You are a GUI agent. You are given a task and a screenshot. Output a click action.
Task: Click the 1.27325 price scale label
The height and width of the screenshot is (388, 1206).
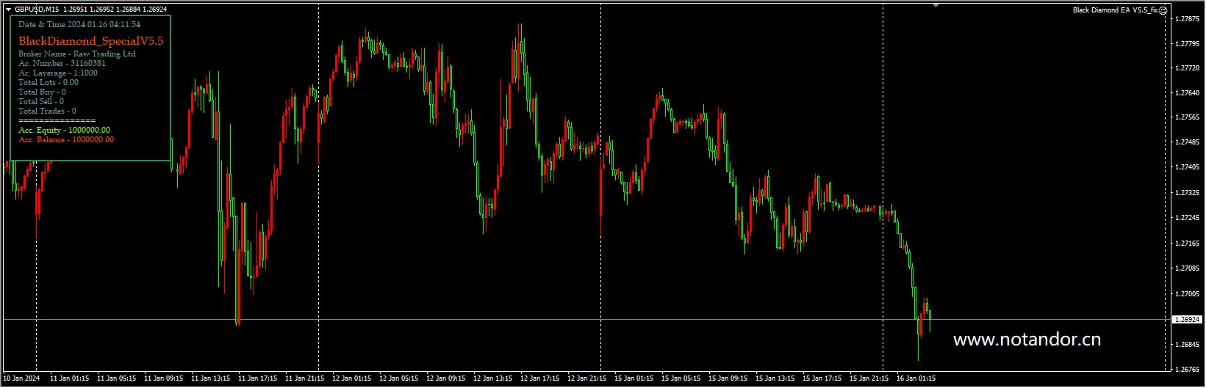1188,193
